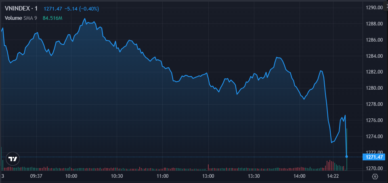Click the 14:22 time axis label
The image size is (388, 183).
[x=333, y=176]
